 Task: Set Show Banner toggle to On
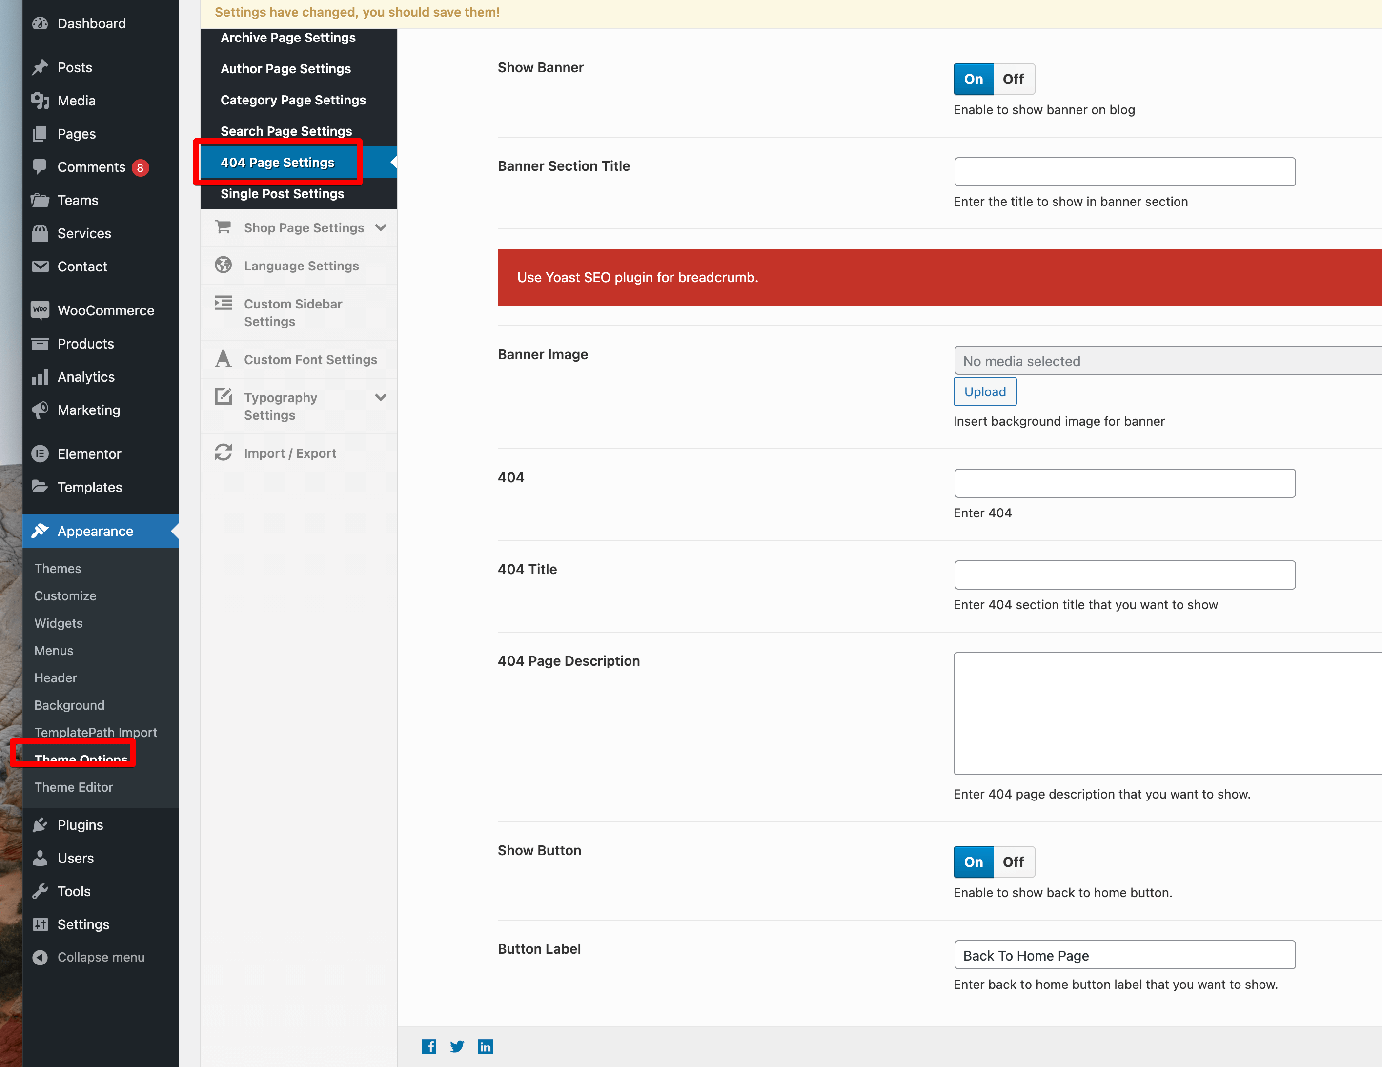[x=973, y=79]
